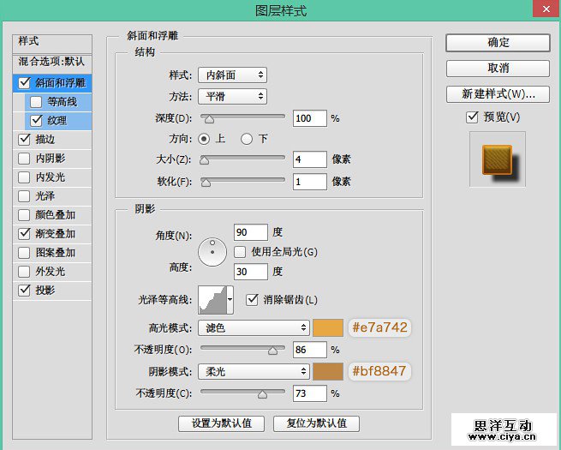
Task: Open the 阴影模式 dropdown showing 柔光
Action: coord(254,371)
